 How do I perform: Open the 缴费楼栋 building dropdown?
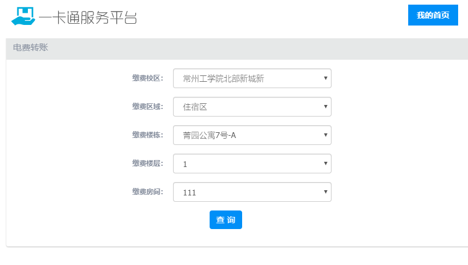coord(251,135)
